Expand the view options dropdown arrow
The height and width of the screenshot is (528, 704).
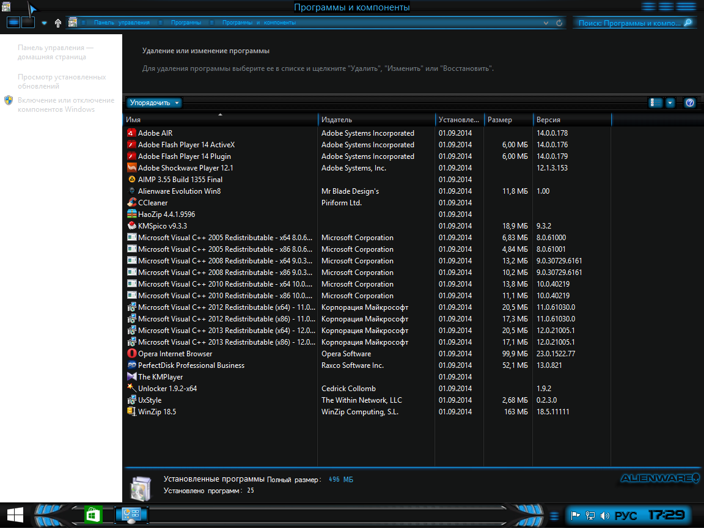pos(670,103)
